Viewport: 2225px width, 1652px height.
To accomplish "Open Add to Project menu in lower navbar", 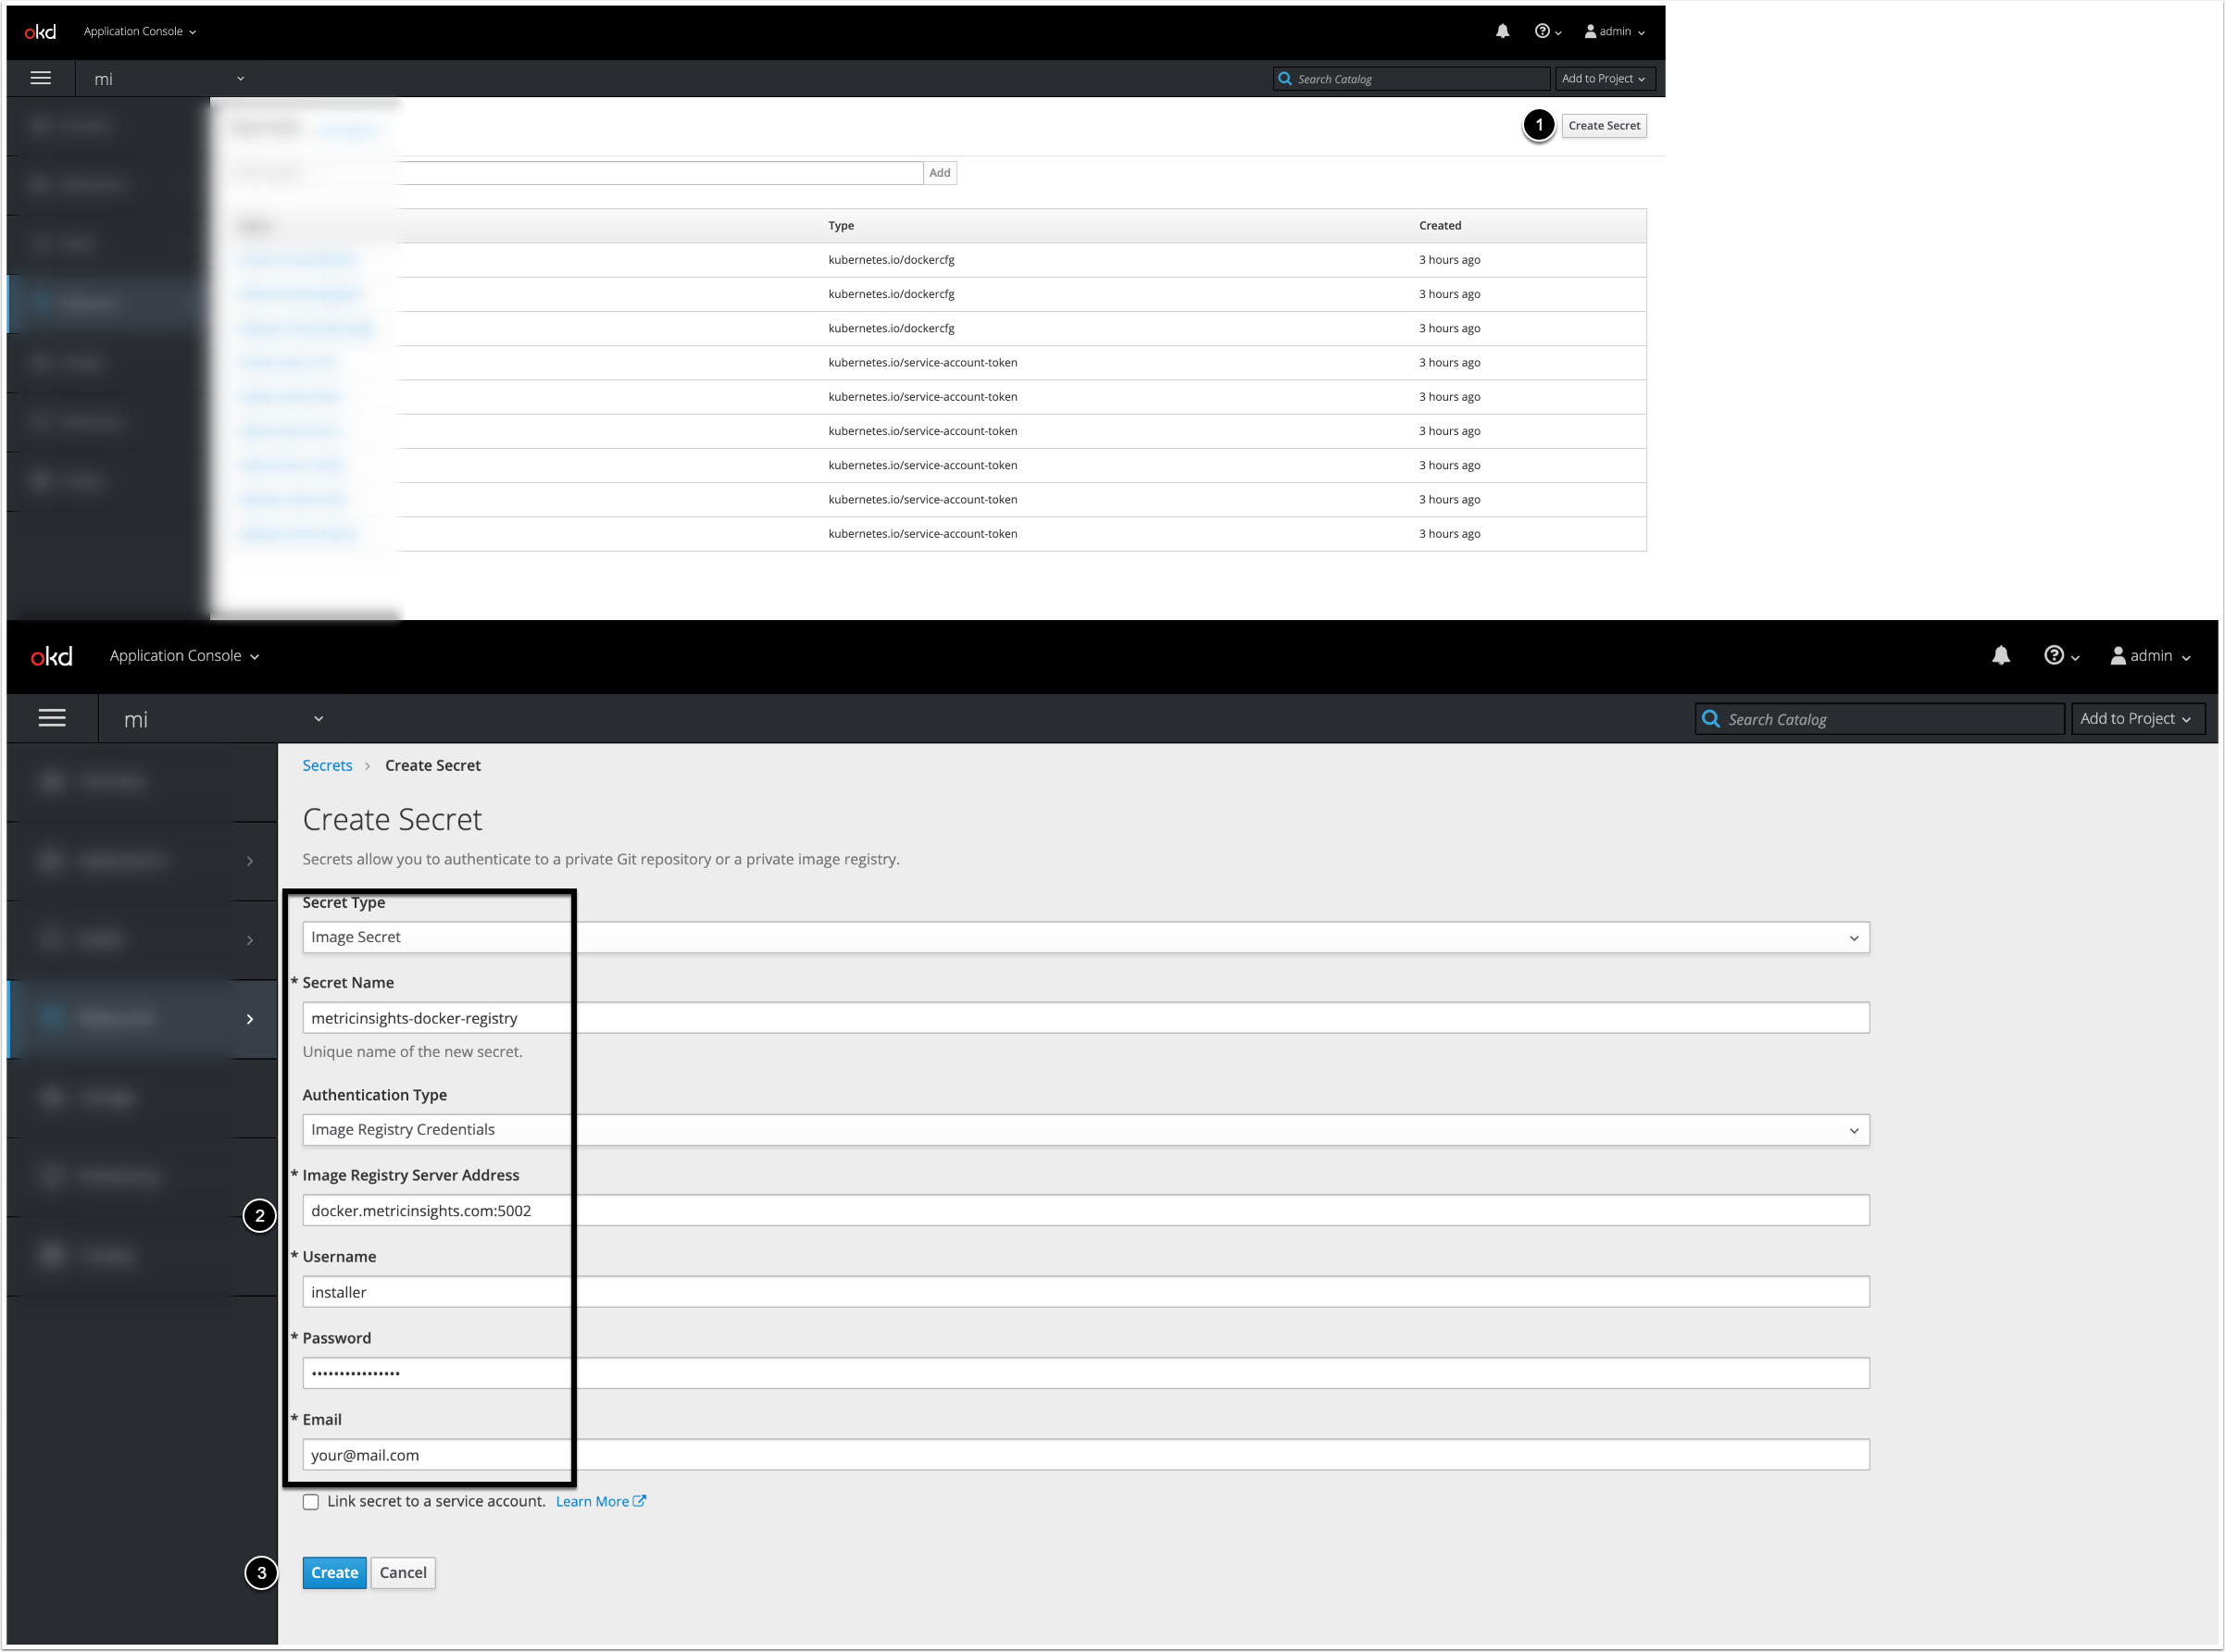I will (2137, 718).
